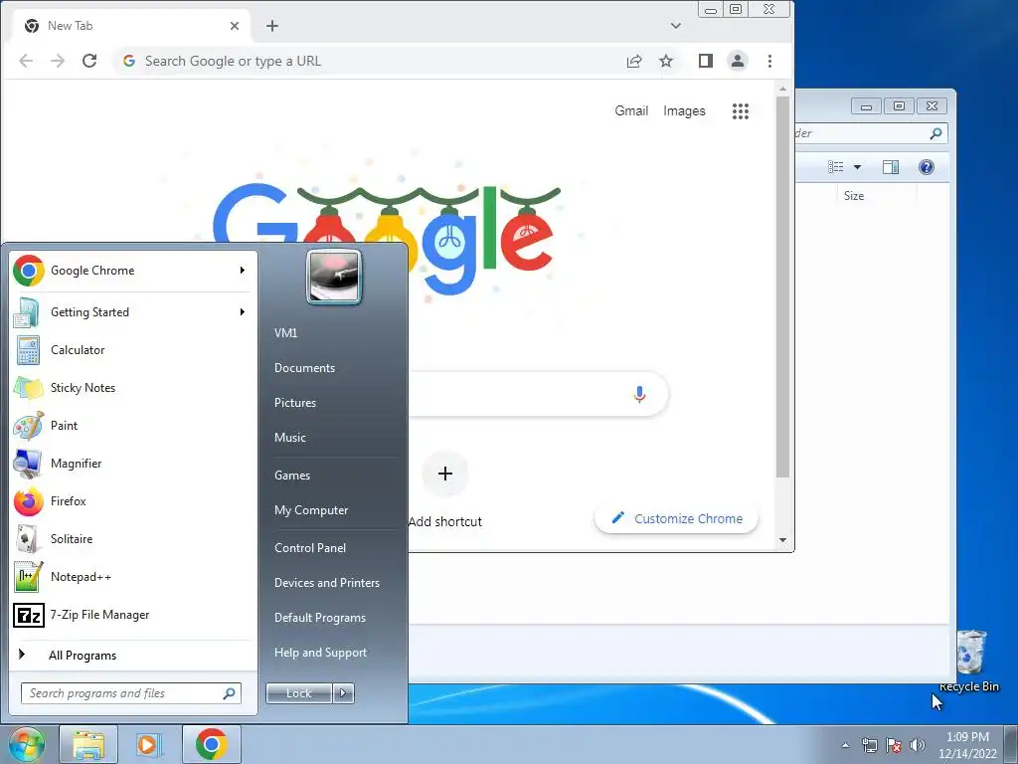This screenshot has width=1018, height=764.
Task: Click Explorer's search magnifier icon
Action: point(935,133)
